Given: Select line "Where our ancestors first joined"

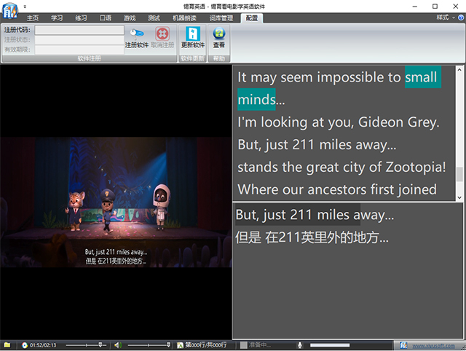Looking at the screenshot, I should [x=337, y=189].
